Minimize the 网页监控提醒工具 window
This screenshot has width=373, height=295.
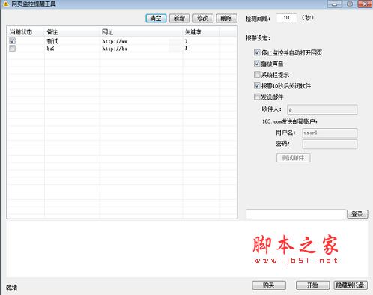[335, 4]
